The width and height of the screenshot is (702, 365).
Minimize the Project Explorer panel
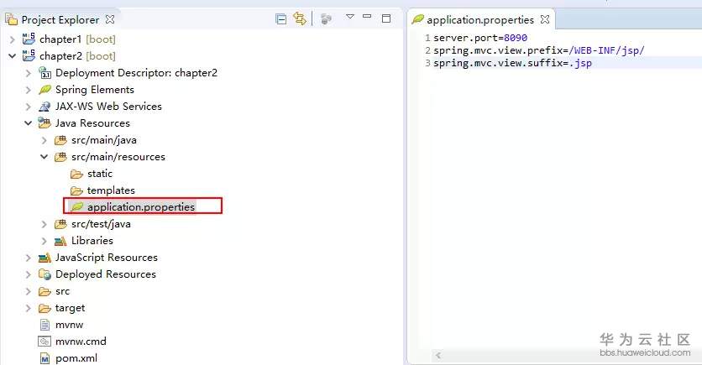[367, 16]
